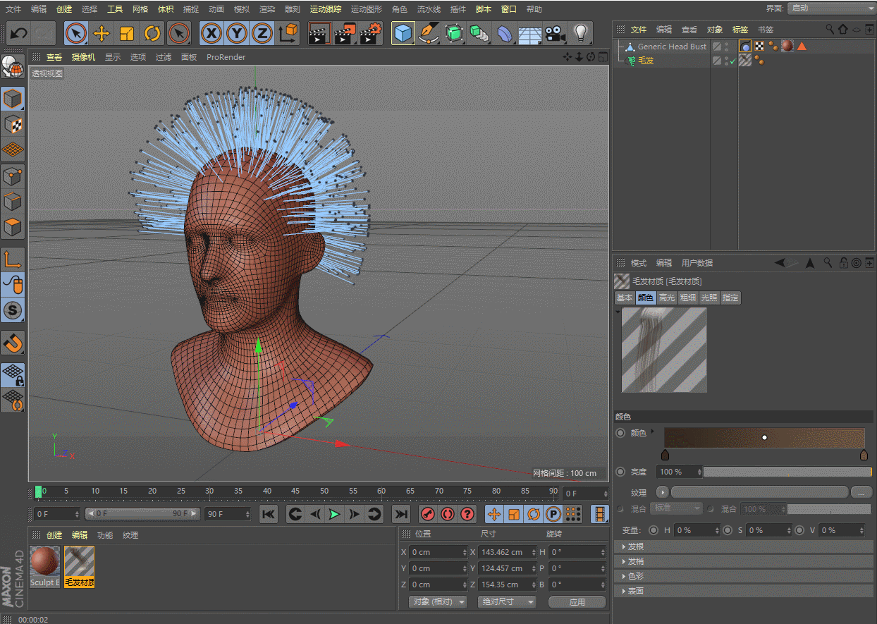Viewport: 877px width, 624px height.
Task: Click the magnifier search icon in Object Manager
Action: (x=830, y=30)
